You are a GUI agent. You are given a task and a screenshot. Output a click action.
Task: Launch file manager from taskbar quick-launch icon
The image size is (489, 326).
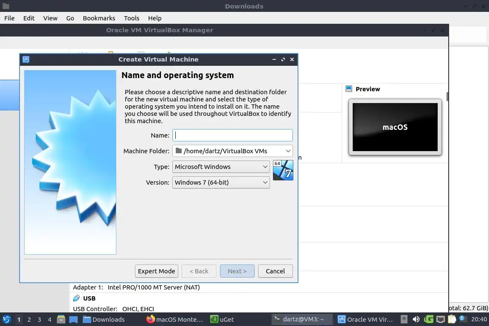click(x=61, y=319)
